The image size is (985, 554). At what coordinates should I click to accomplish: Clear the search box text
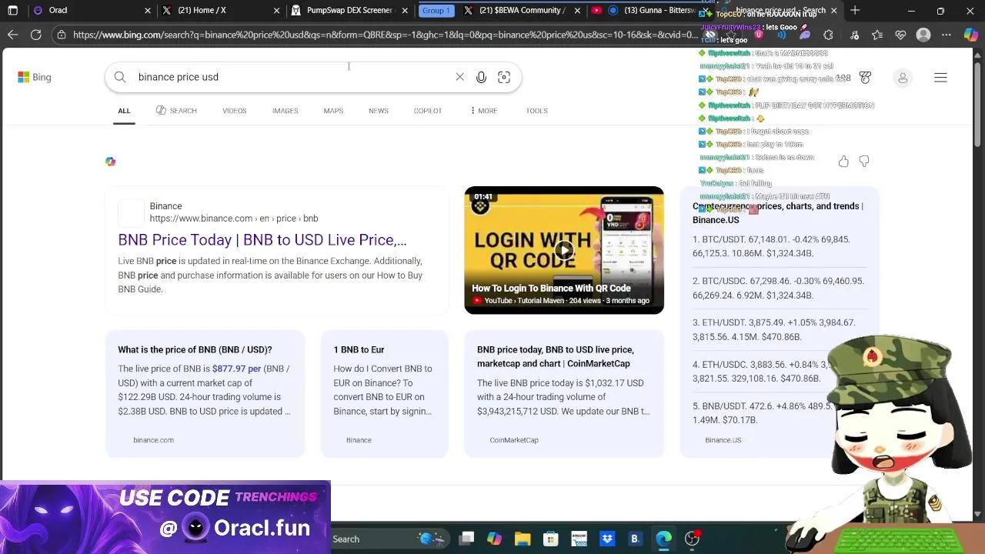(x=459, y=77)
